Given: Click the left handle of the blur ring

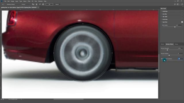Looking at the screenshot, I should (x=54, y=53).
